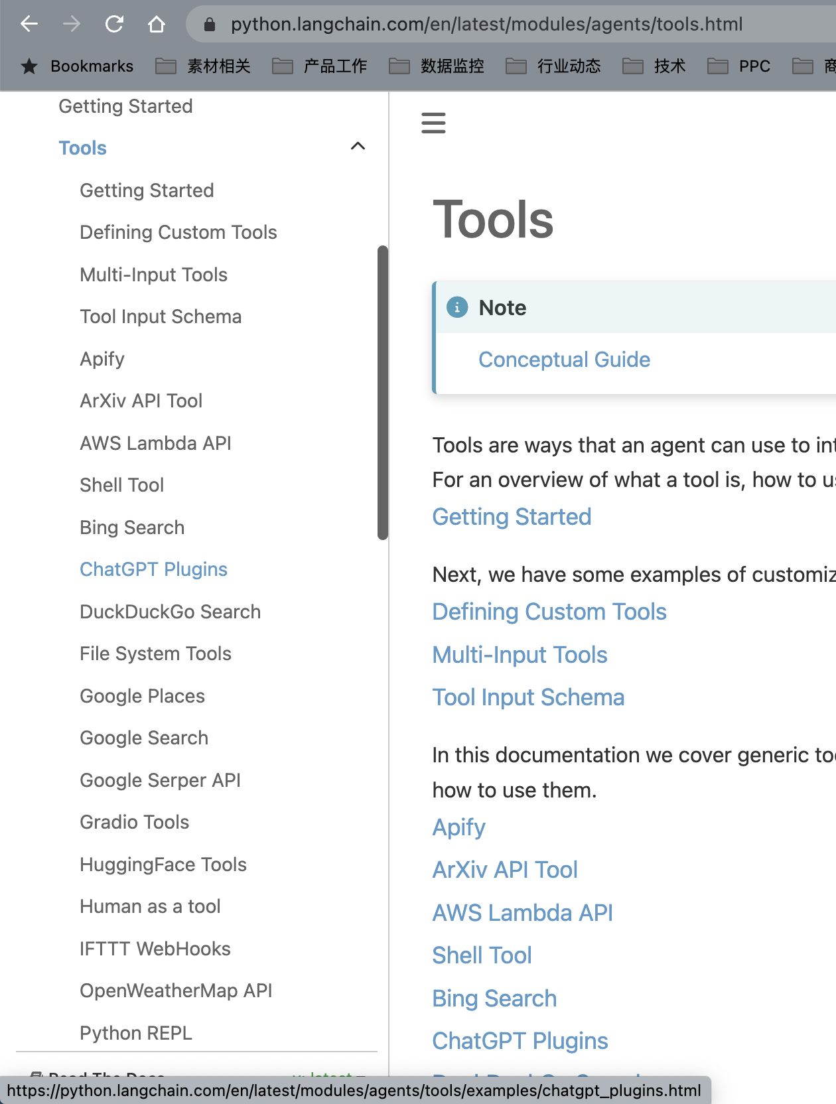Follow Defining Custom Tools content link
The width and height of the screenshot is (836, 1104).
point(549,612)
